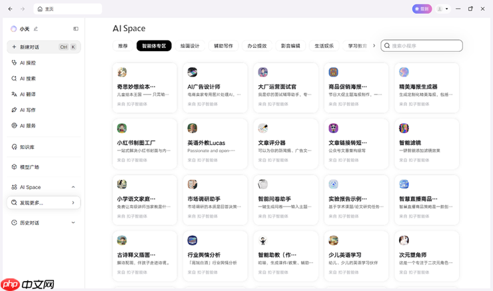Select the 智能体专区 tab
The height and width of the screenshot is (291, 493).
pyautogui.click(x=154, y=46)
